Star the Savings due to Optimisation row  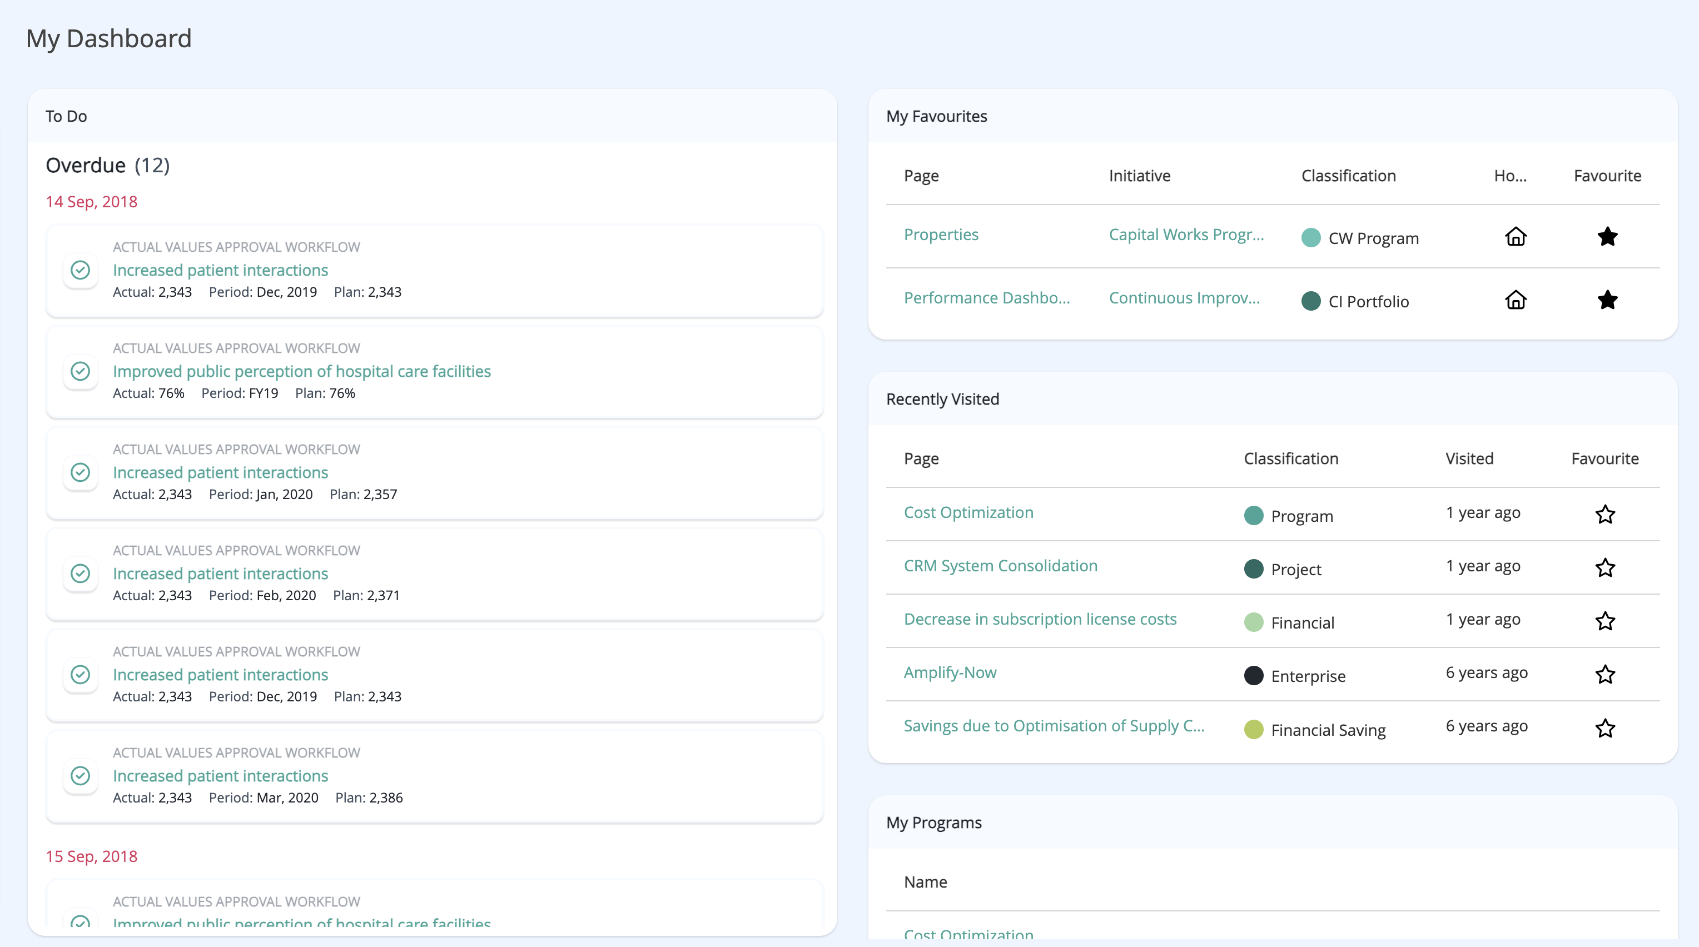coord(1604,727)
